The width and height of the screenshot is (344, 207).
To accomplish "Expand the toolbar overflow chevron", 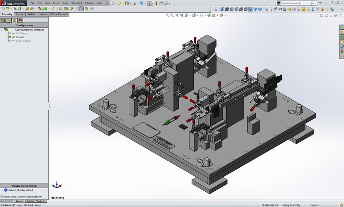I will click(x=342, y=9).
